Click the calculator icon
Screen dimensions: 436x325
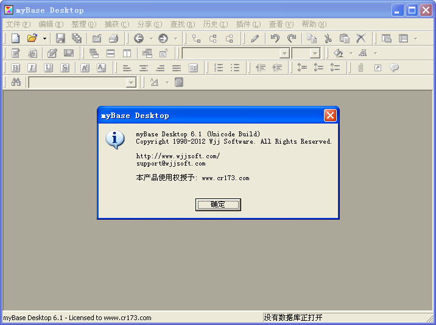[179, 82]
